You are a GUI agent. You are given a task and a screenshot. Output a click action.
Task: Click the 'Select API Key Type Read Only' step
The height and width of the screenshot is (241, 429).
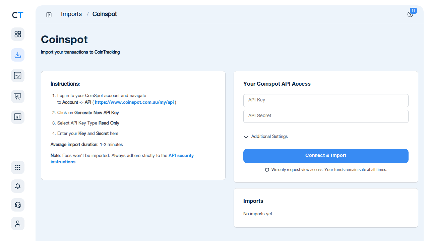tap(88, 123)
